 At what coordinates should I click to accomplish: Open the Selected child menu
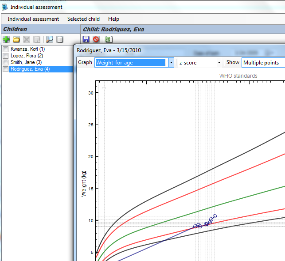(x=83, y=19)
